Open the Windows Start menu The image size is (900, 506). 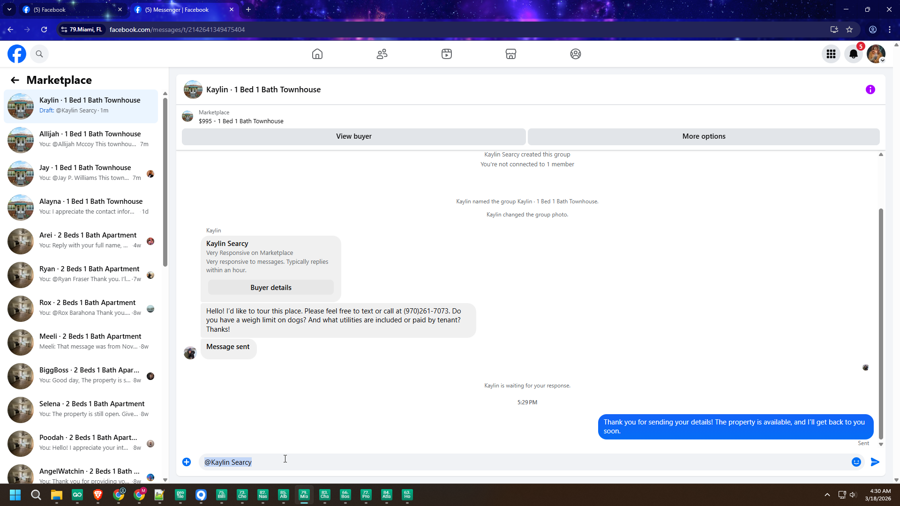click(x=15, y=495)
